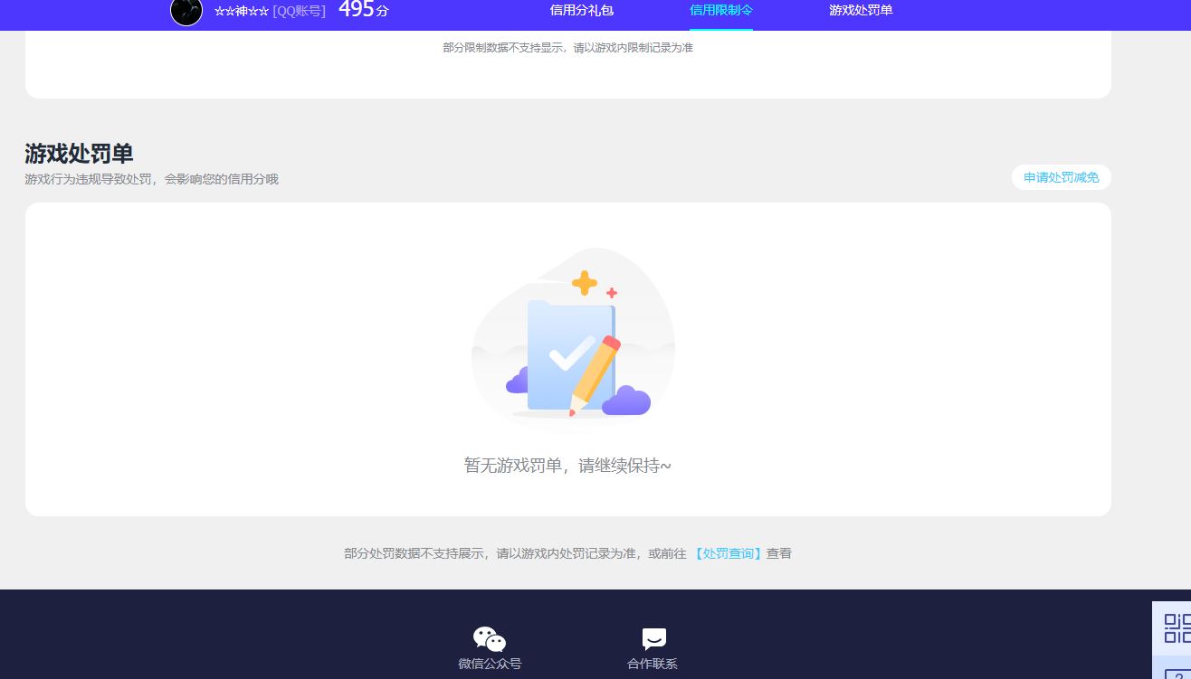Image resolution: width=1191 pixels, height=679 pixels.
Task: Select the 信用限制令 tab
Action: tap(720, 11)
